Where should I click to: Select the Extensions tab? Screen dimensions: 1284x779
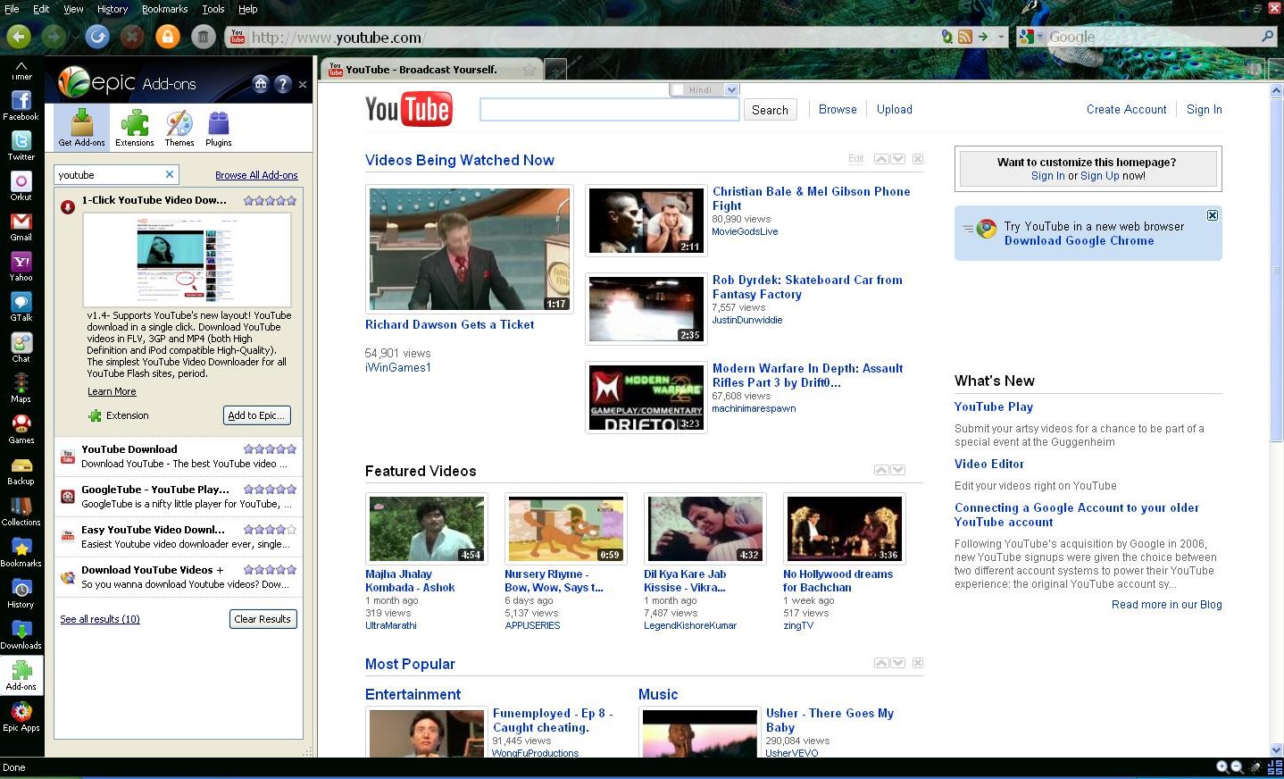point(135,127)
